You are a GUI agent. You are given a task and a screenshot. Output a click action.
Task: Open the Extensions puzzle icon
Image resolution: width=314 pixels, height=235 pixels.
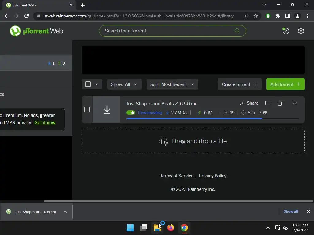tap(278, 16)
